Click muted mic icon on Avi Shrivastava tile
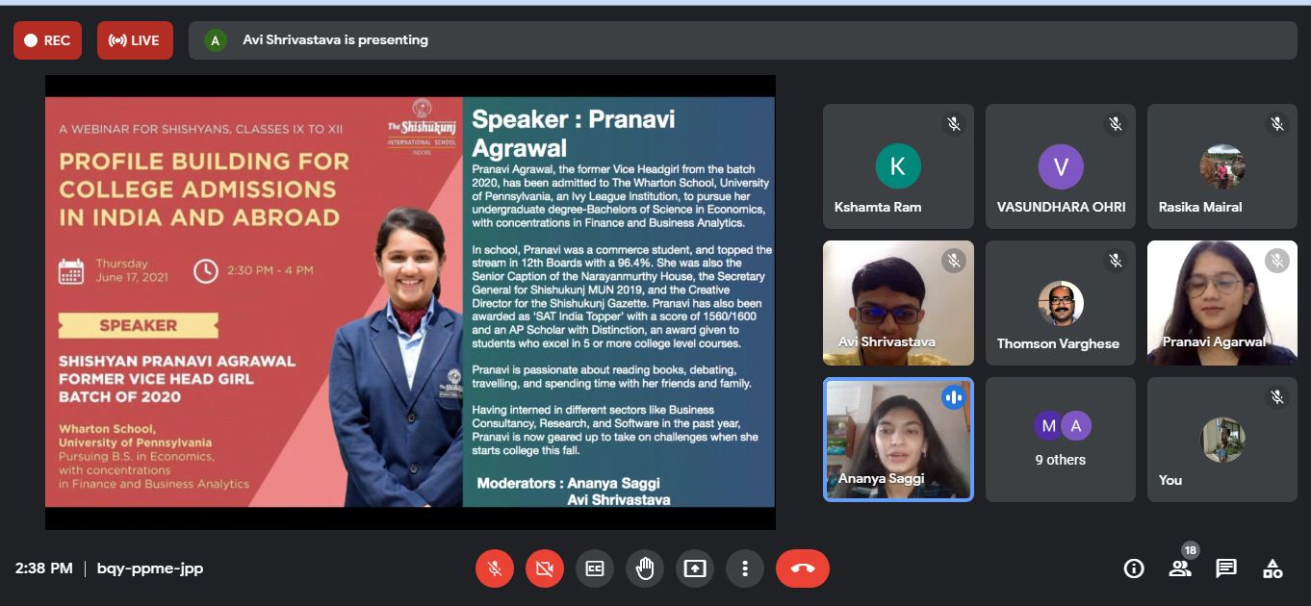Image resolution: width=1311 pixels, height=606 pixels. (x=953, y=261)
